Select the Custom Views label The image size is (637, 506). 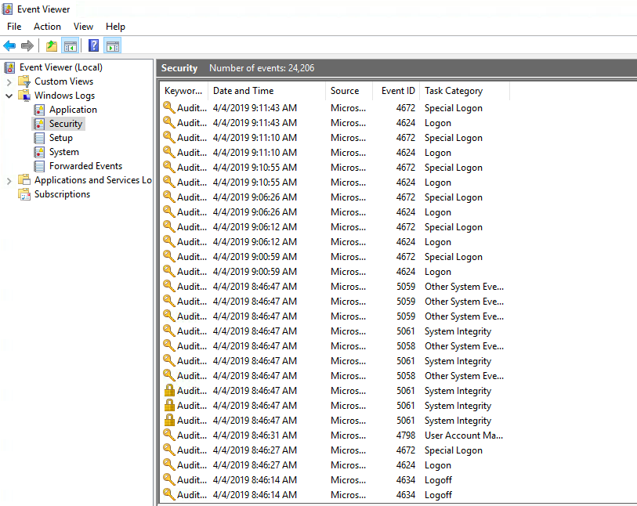pos(63,81)
